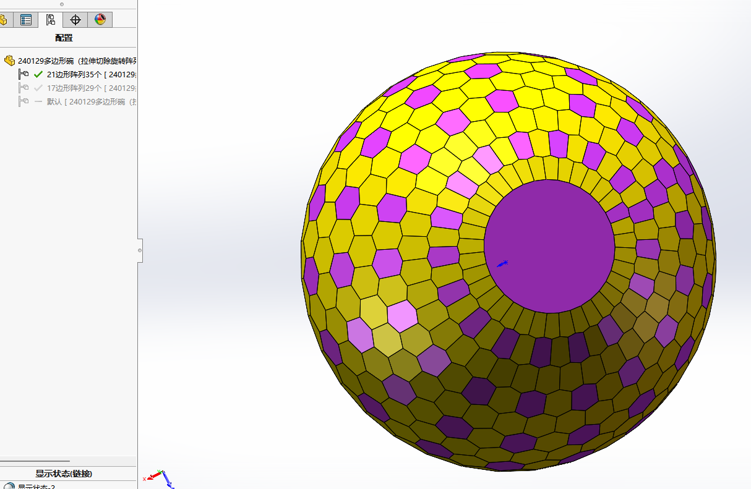Select the 240129多边形碗 root part node
751x489 pixels.
[77, 61]
